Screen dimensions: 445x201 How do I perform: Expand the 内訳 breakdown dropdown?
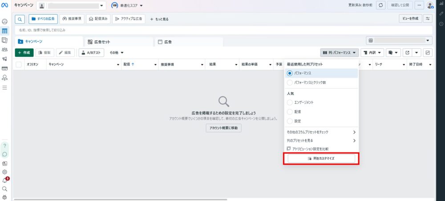[372, 53]
